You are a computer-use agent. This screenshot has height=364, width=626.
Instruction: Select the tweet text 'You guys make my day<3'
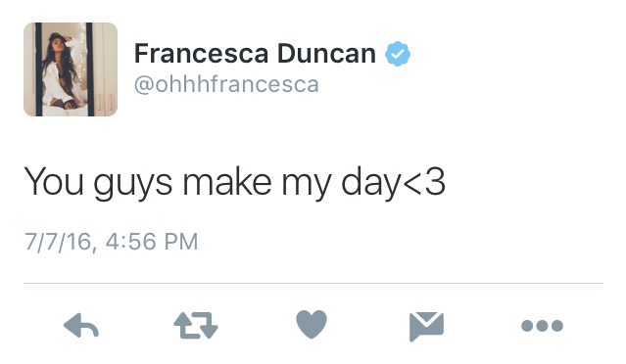tap(235, 183)
